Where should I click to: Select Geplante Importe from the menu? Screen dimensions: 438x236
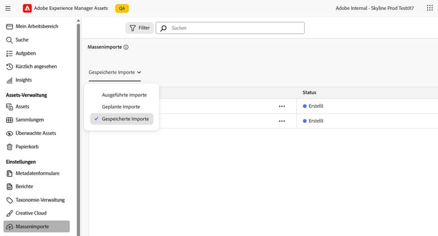[122, 107]
